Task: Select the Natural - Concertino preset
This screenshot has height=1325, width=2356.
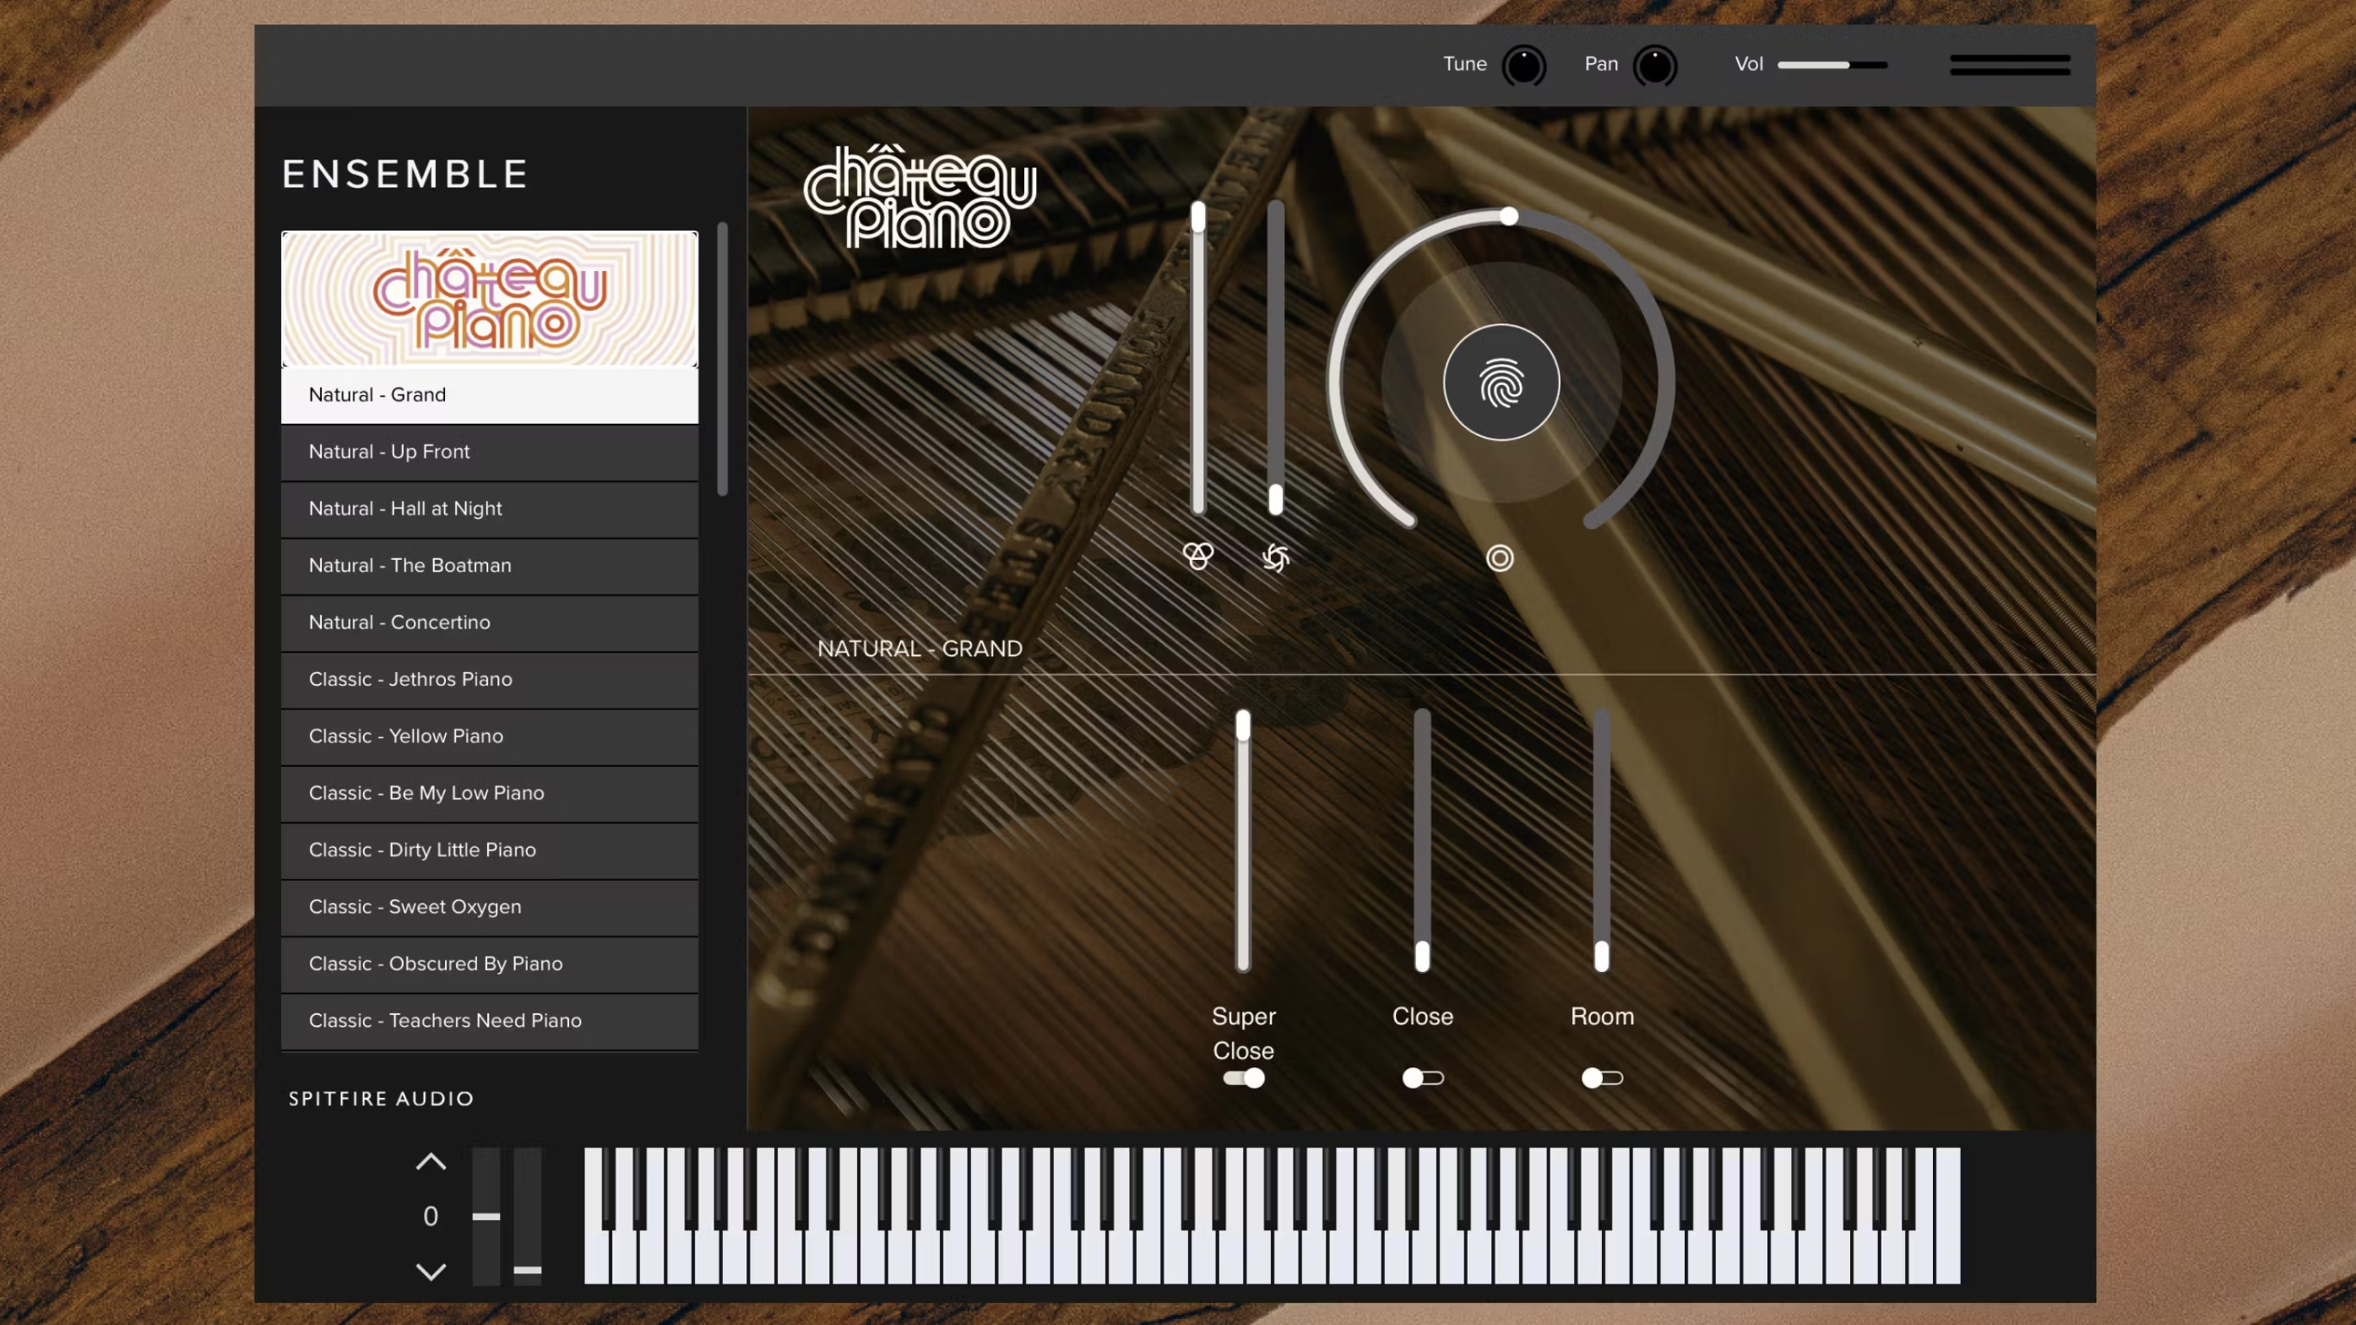Action: tap(489, 622)
